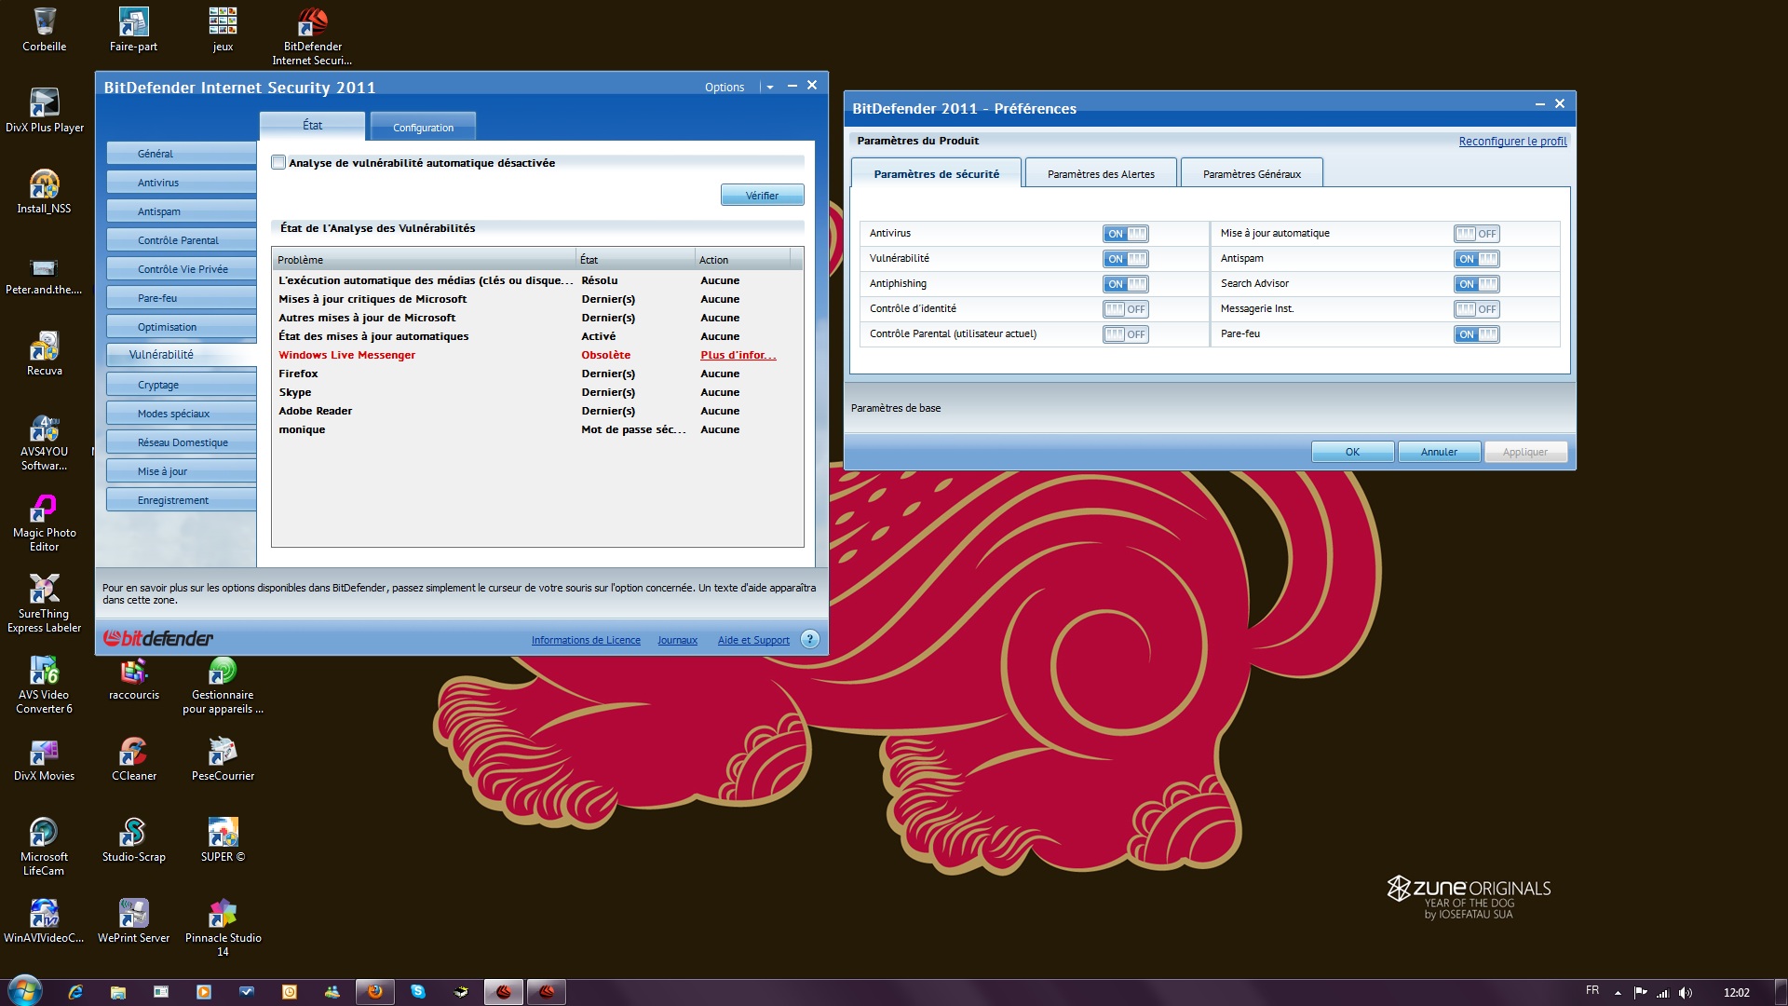Enable the Messagerie Inst. switch

1476,309
